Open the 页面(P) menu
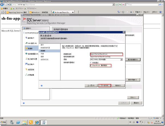The height and width of the screenshot is (126, 165). tap(139, 12)
